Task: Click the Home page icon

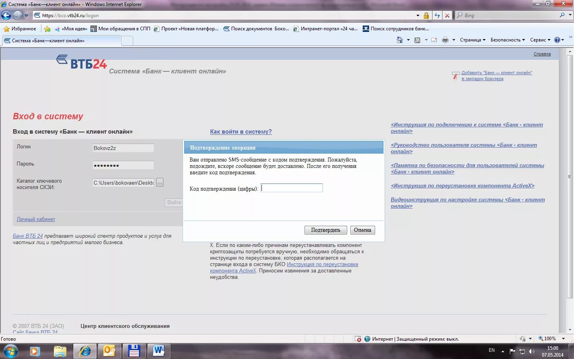Action: click(x=400, y=40)
